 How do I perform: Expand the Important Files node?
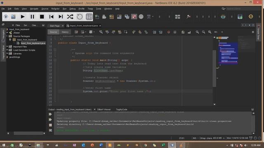(x=7, y=46)
